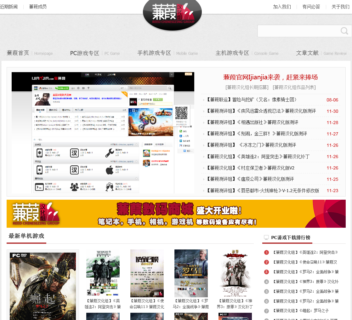Open news 《罪恶都市-火线神枪》V-1.2无条件修改版
Image resolution: width=352 pixels, height=320 pixels.
pos(262,191)
